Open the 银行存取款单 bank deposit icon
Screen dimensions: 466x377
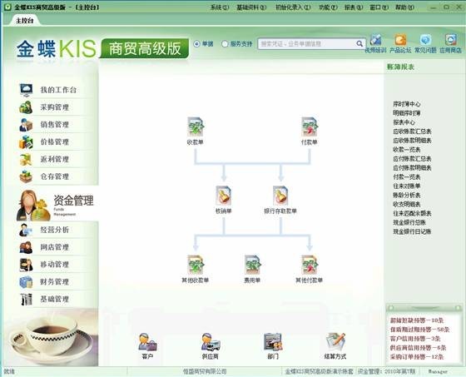280,196
